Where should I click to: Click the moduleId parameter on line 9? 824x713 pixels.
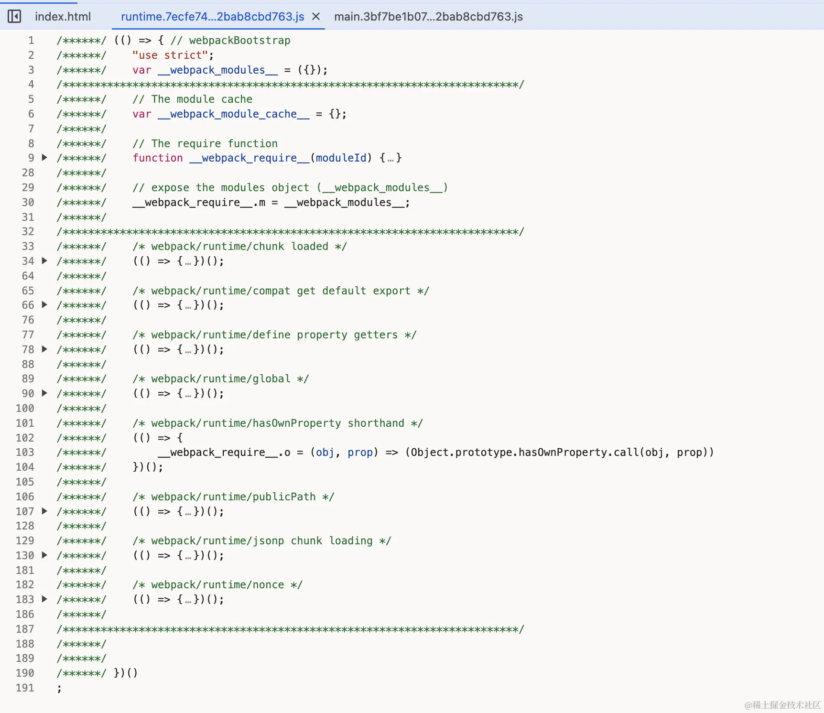point(341,158)
